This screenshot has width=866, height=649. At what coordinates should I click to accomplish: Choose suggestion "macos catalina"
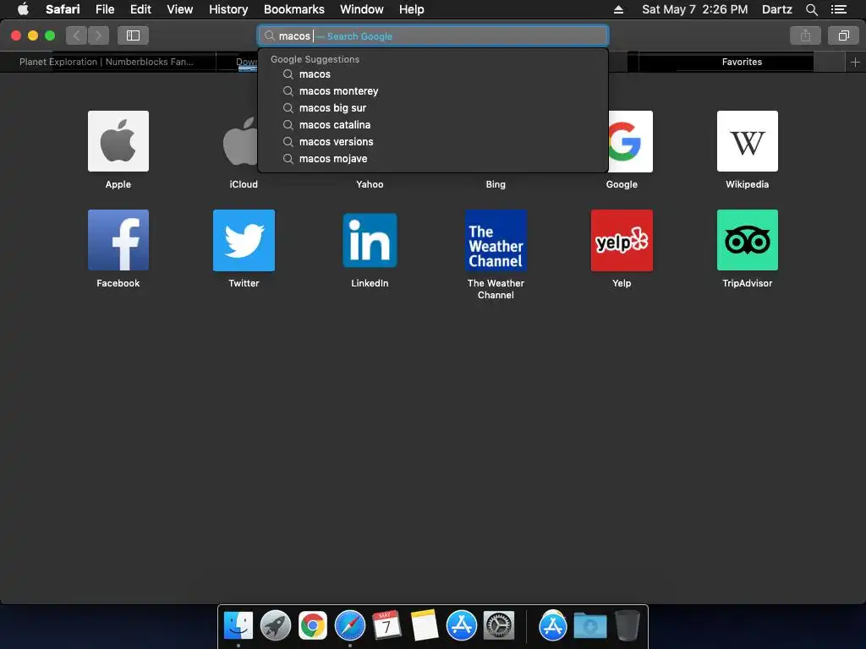click(433, 125)
